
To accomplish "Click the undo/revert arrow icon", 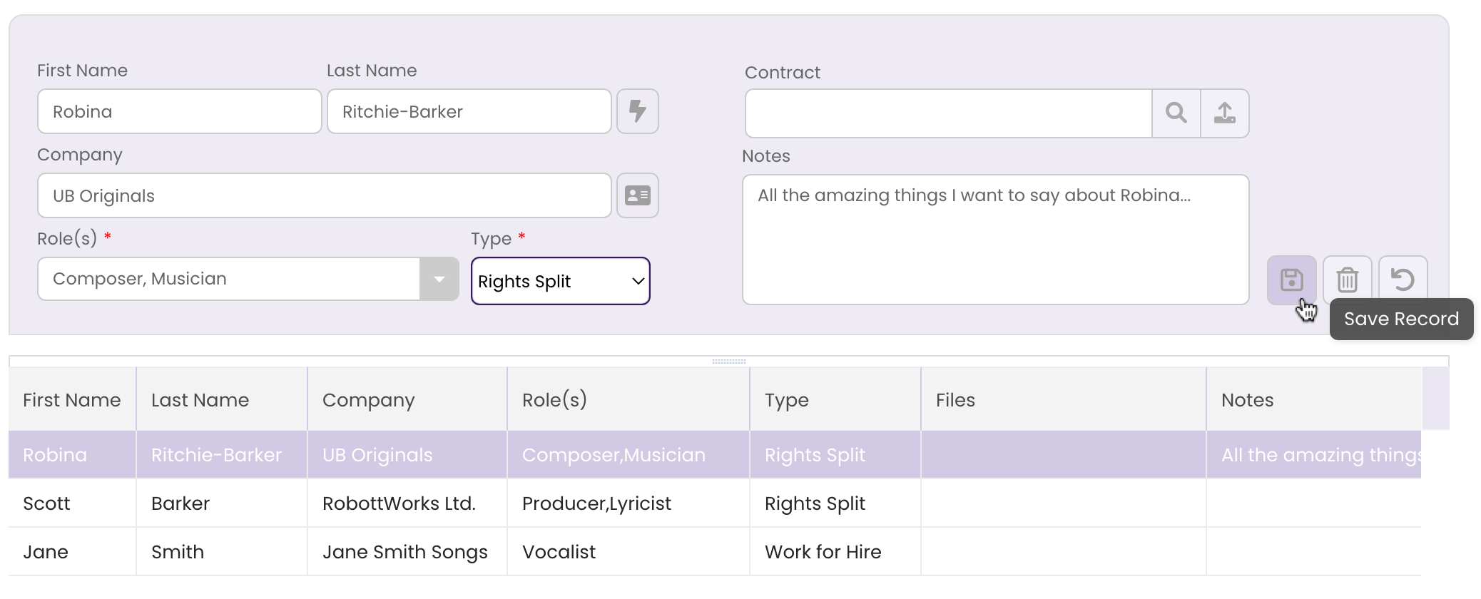I will (x=1403, y=280).
